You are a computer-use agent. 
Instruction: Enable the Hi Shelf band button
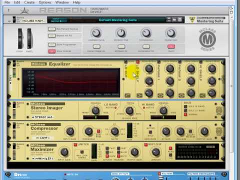201,62
